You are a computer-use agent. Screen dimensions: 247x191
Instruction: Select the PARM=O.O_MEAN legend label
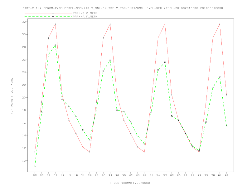pyautogui.click(x=85, y=13)
